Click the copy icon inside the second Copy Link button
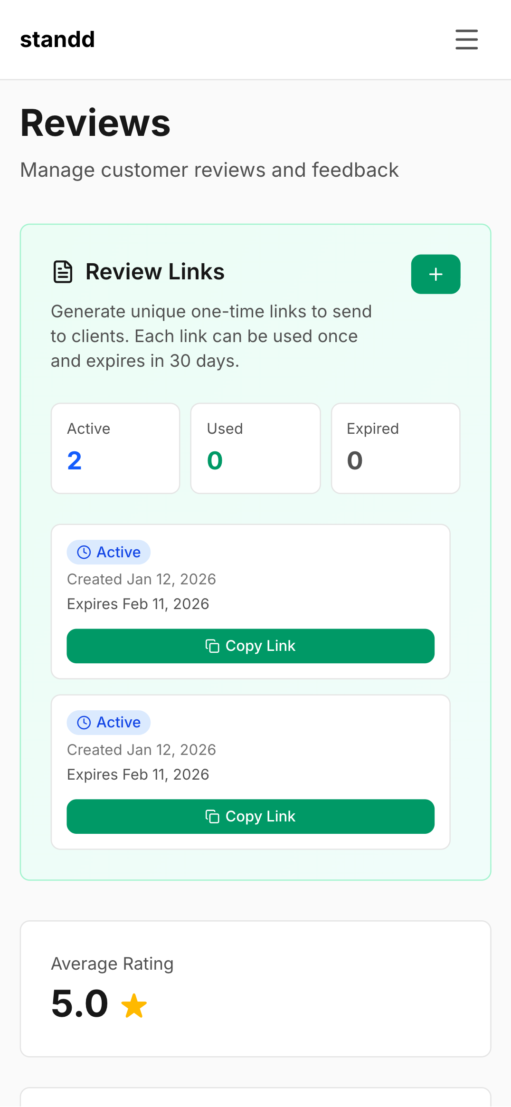 coord(212,816)
